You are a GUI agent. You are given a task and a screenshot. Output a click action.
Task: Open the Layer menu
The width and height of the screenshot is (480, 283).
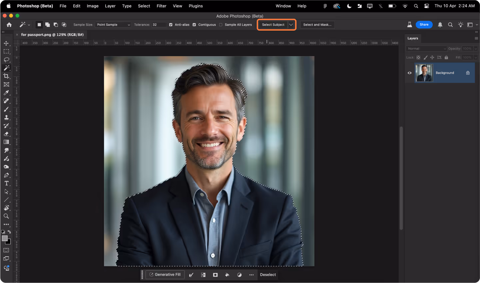point(110,6)
